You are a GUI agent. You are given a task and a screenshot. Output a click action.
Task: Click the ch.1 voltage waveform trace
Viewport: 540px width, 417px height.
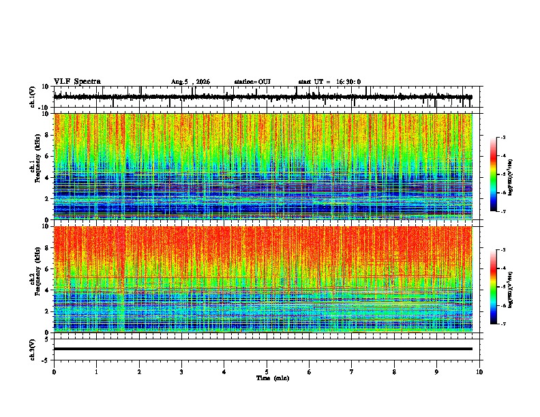point(262,97)
